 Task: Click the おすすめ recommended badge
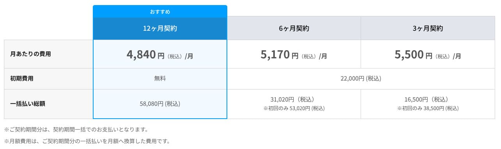(160, 12)
